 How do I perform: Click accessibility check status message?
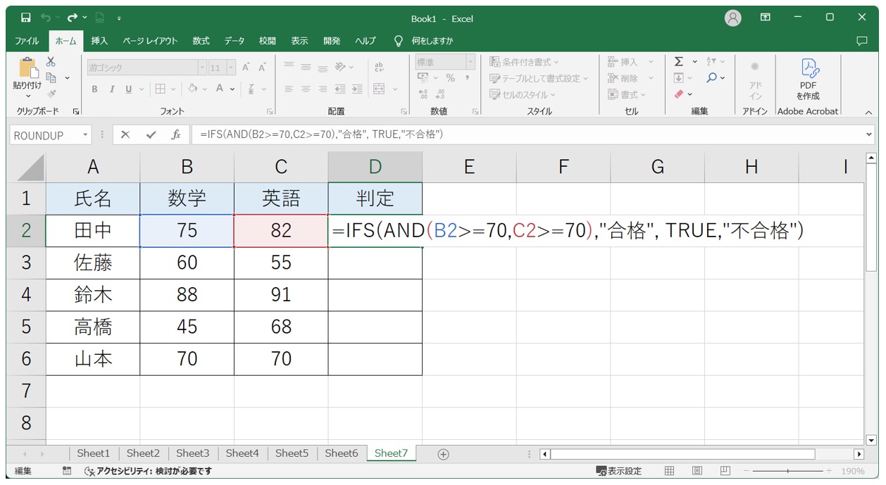[148, 471]
